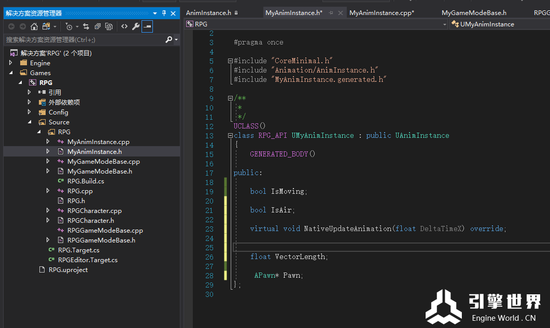Collapse all items in Solution Explorer

point(97,26)
